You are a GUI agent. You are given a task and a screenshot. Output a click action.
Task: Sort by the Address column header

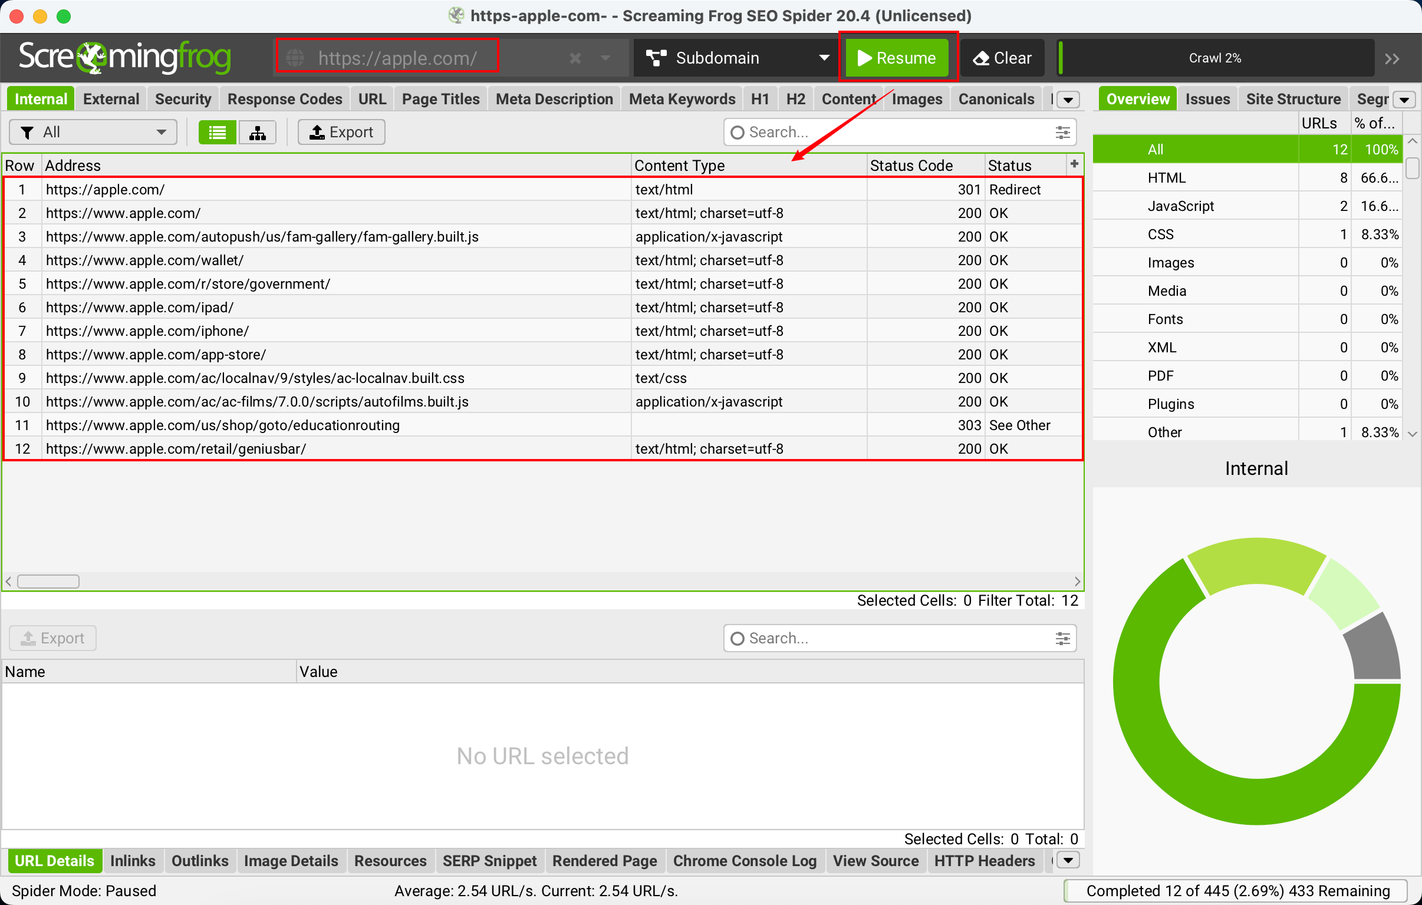pyautogui.click(x=337, y=166)
